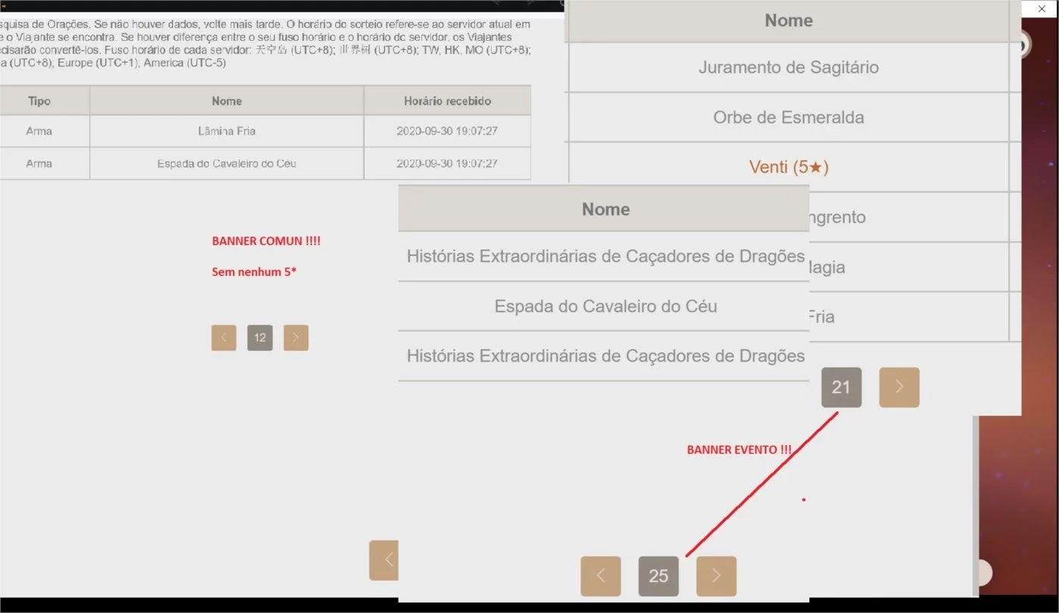Screen dimensions: 1059x613
Task: Click Nome header above Histórias Extraordinárias rows
Action: (x=604, y=209)
